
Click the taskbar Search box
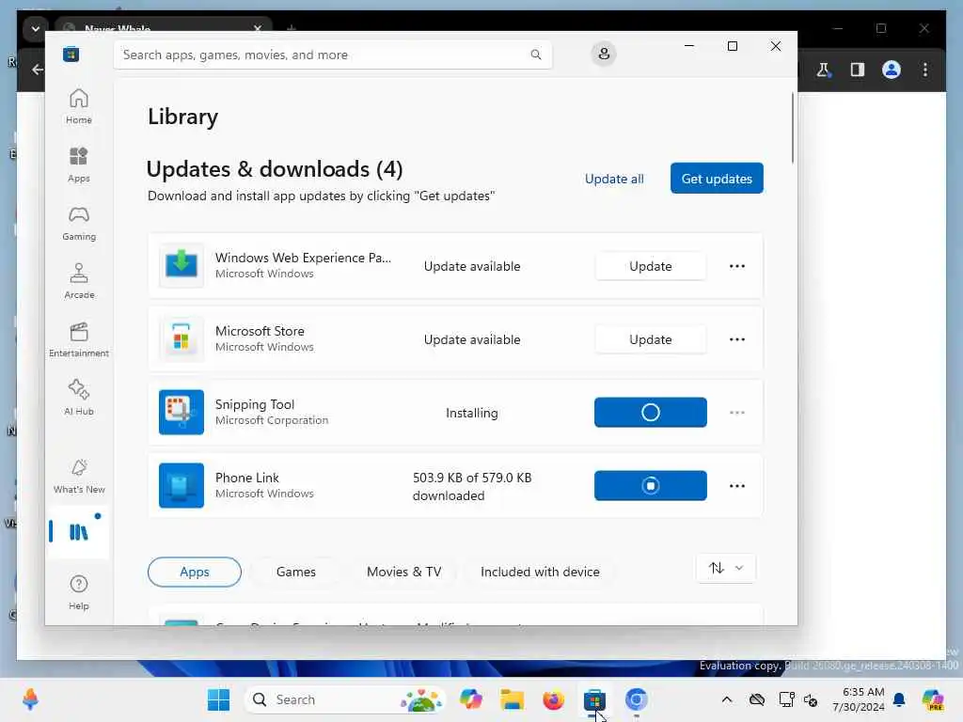[346, 699]
